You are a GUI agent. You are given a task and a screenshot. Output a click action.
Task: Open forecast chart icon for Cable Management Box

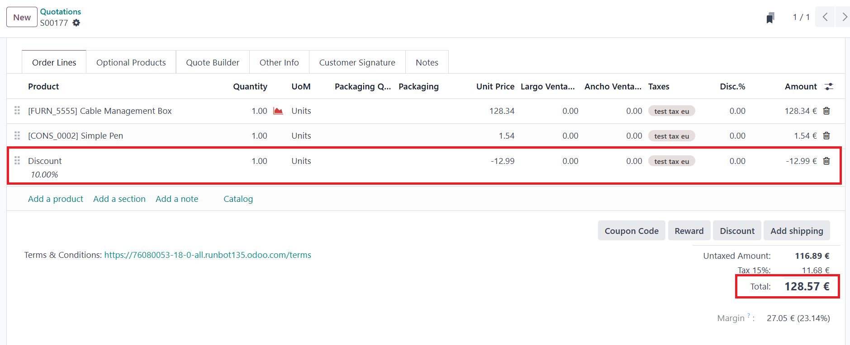(278, 111)
